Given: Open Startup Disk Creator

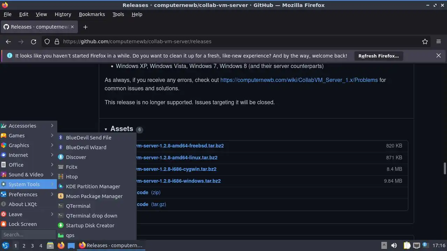Looking at the screenshot, I should point(97,226).
